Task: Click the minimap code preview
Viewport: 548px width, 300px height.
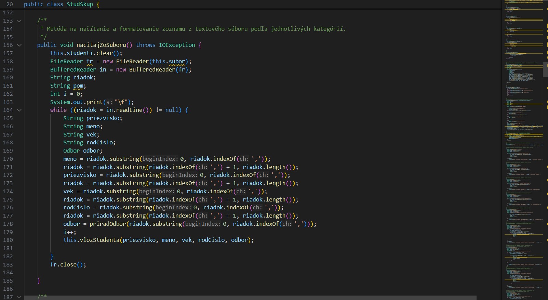Action: coord(523,154)
